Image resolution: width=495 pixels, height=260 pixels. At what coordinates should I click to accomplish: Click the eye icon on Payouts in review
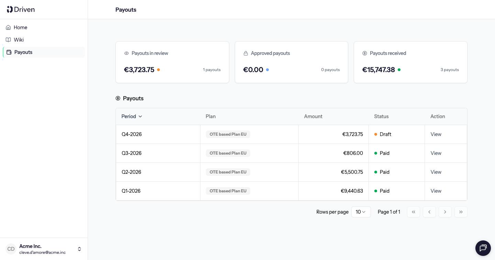(126, 53)
